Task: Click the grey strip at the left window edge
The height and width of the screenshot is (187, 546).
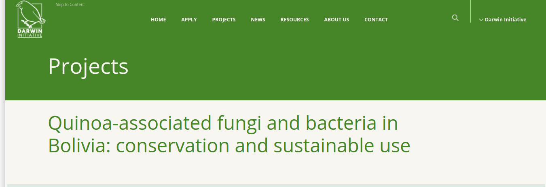Action: coord(2,93)
